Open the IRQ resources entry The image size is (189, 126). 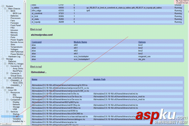coord(14,95)
